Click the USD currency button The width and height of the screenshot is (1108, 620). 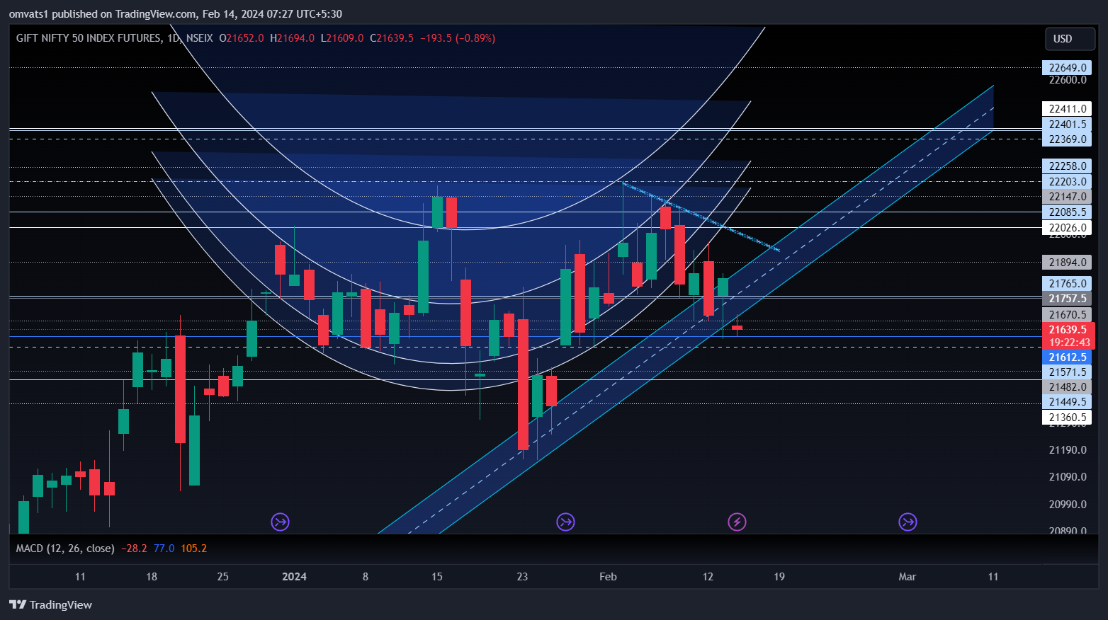(1070, 39)
